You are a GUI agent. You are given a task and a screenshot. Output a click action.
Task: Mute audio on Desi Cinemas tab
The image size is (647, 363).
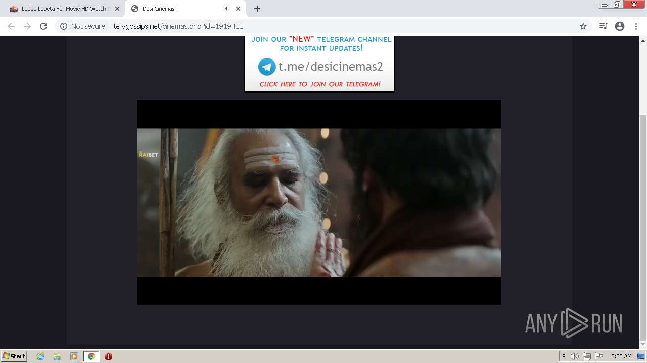coord(227,9)
